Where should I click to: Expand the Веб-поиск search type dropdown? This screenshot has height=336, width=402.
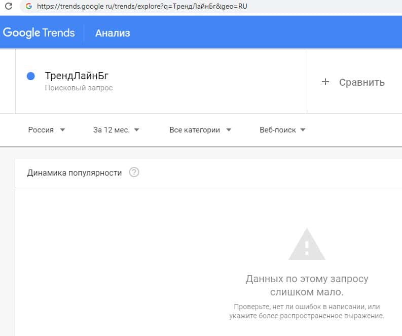(x=282, y=130)
